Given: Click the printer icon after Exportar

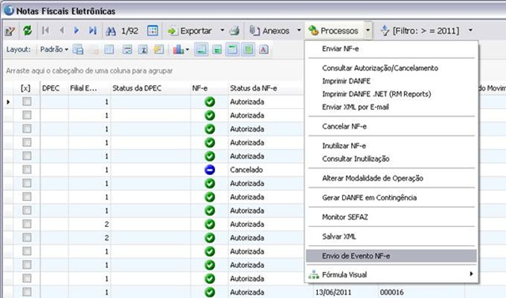Looking at the screenshot, I should [x=234, y=31].
